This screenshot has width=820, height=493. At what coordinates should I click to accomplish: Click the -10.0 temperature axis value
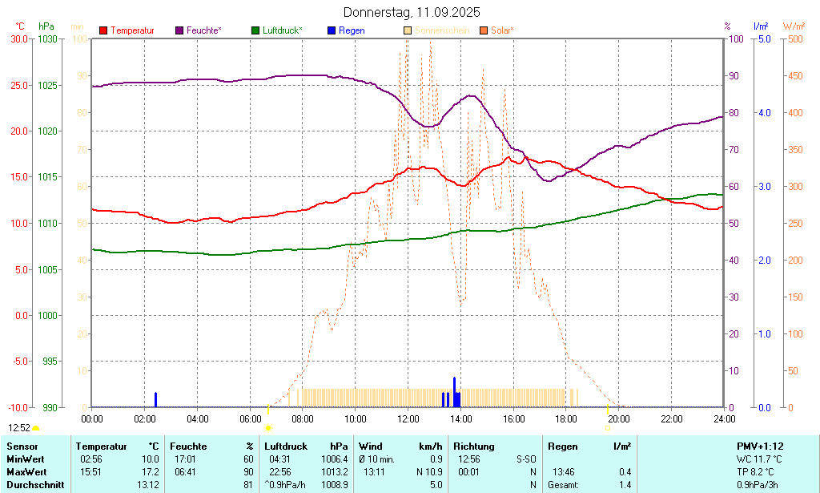click(18, 407)
